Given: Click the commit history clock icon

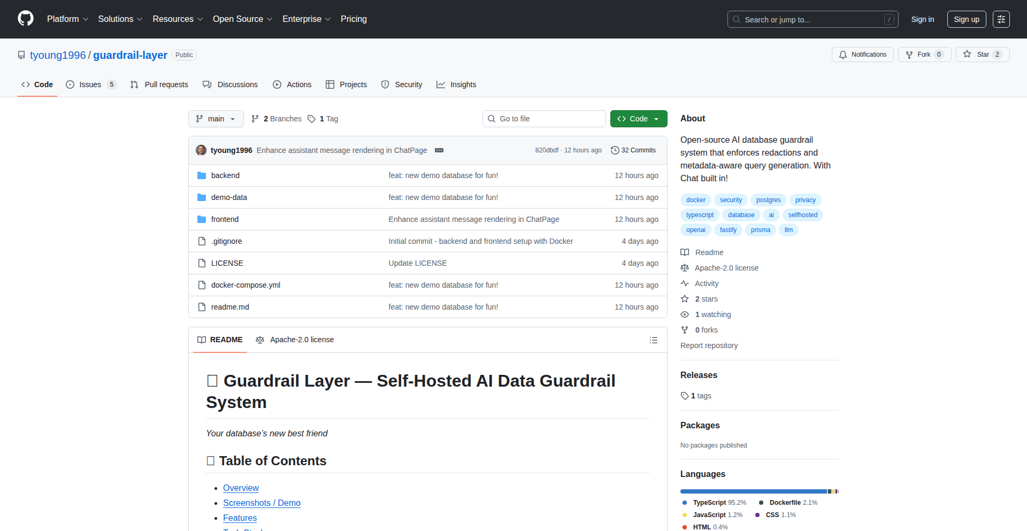Looking at the screenshot, I should [x=615, y=150].
